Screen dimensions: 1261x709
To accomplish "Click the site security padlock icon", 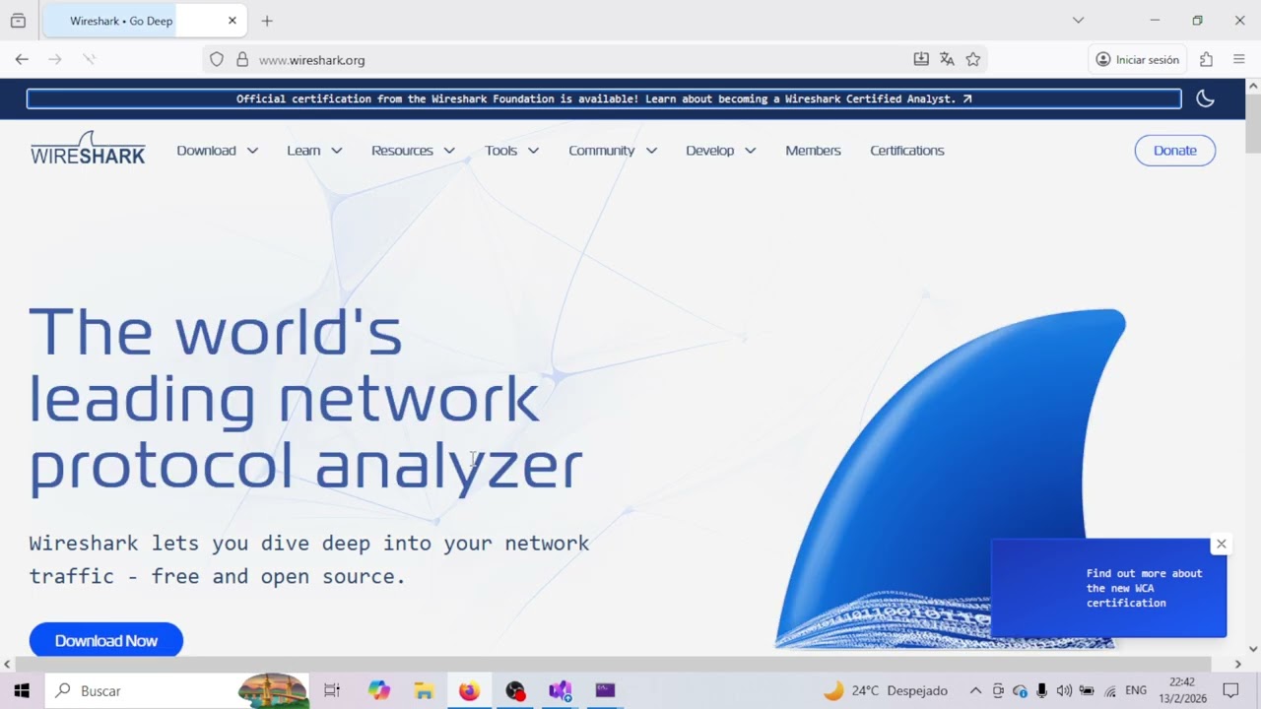I will point(242,59).
